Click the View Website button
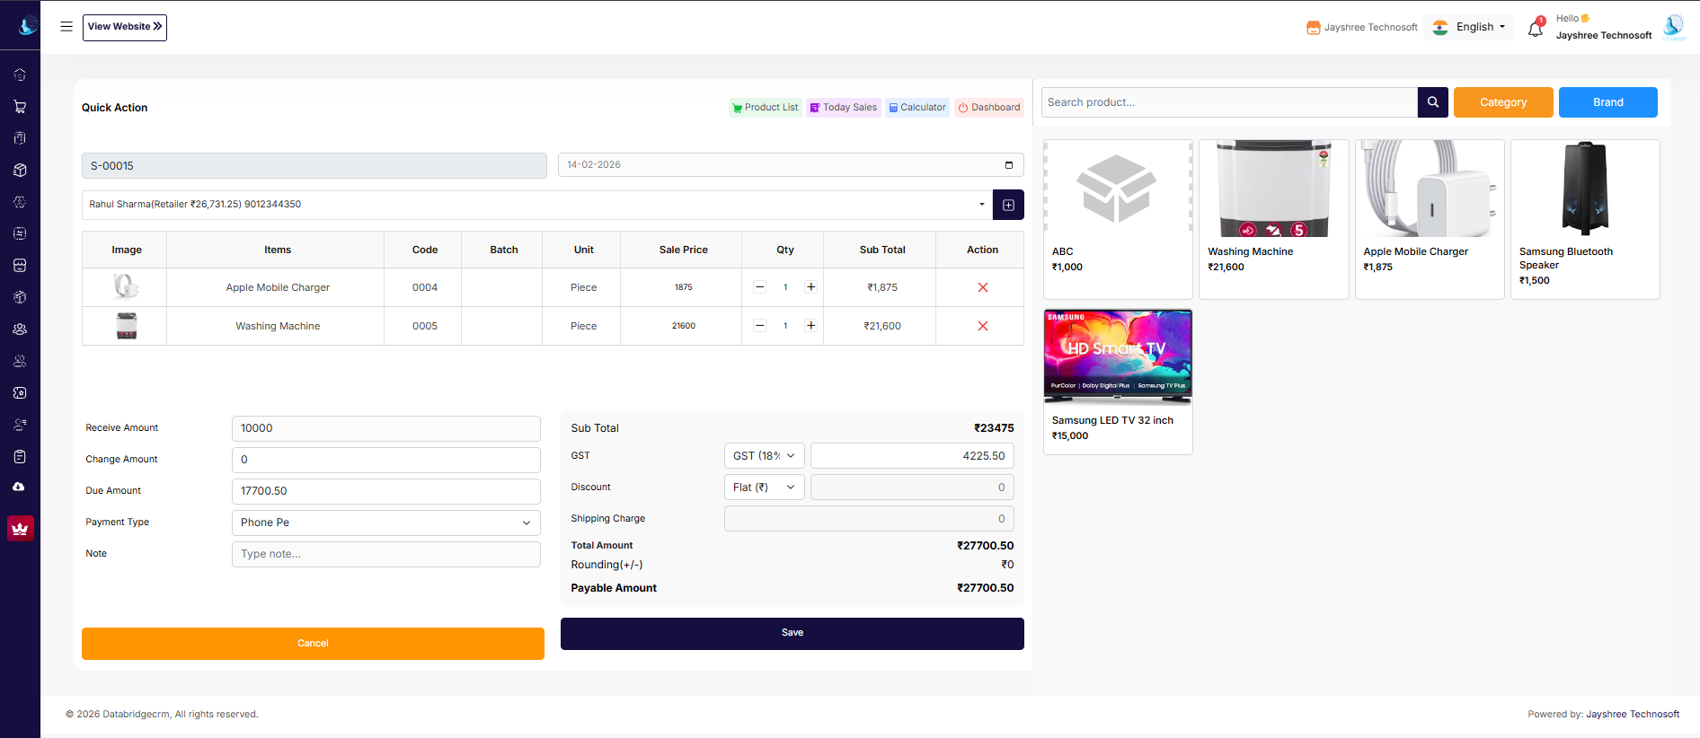Screen dimensions: 1700x738 125,27
